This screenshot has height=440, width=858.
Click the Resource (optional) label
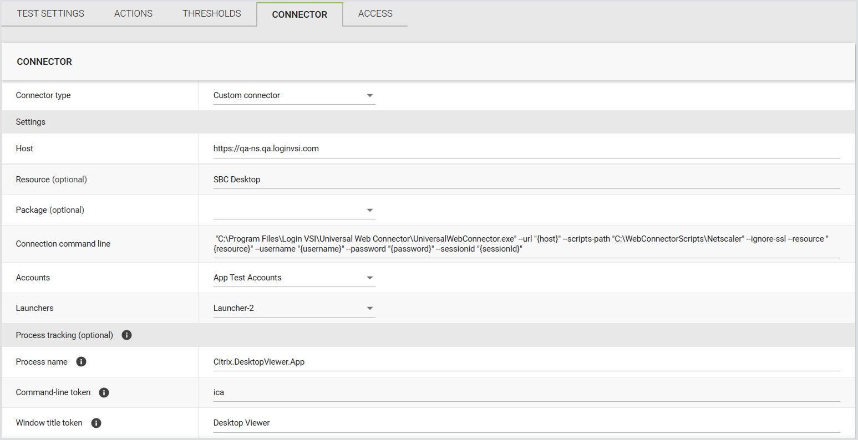pos(52,180)
